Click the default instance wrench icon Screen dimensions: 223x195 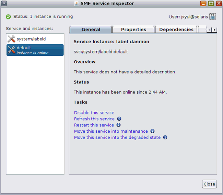11,50
